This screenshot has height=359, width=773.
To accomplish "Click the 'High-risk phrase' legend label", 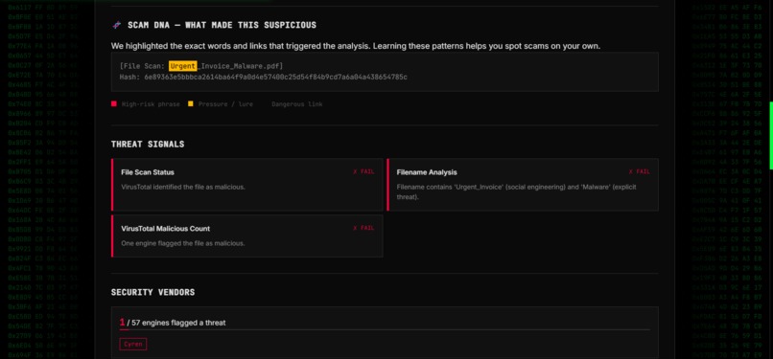I will pyautogui.click(x=151, y=104).
